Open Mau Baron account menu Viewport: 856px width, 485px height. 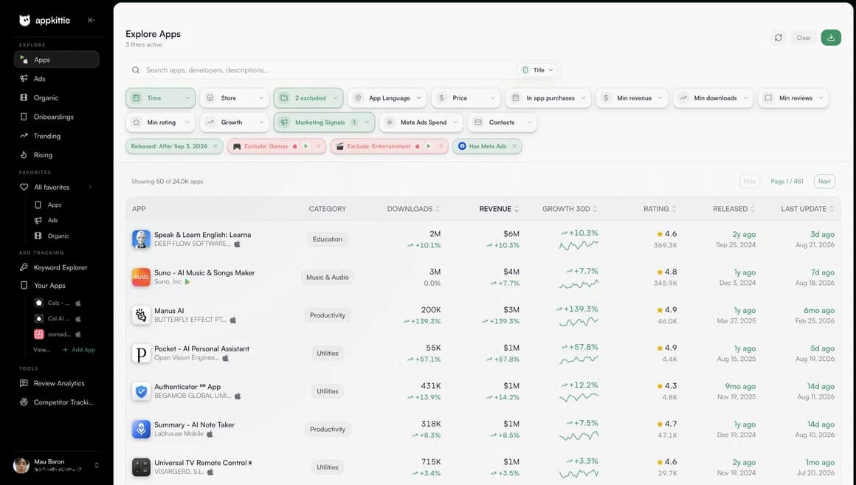[57, 465]
